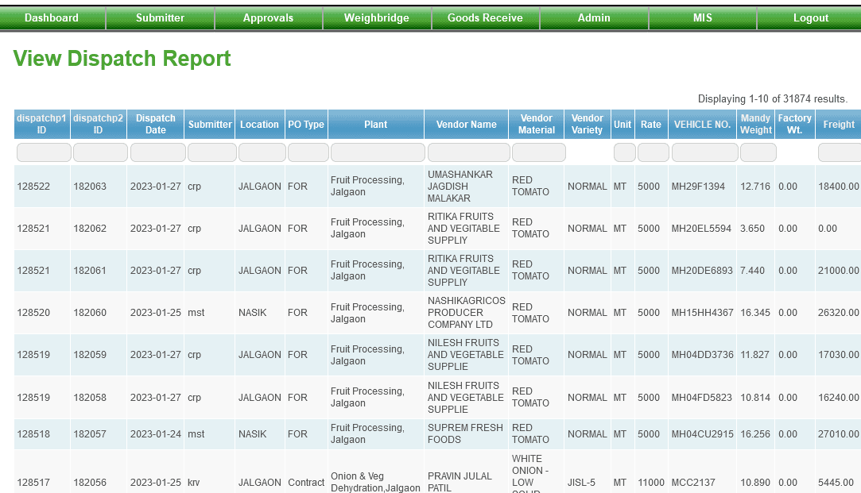
Task: Sort by the Vendor Name column
Action: click(x=467, y=124)
